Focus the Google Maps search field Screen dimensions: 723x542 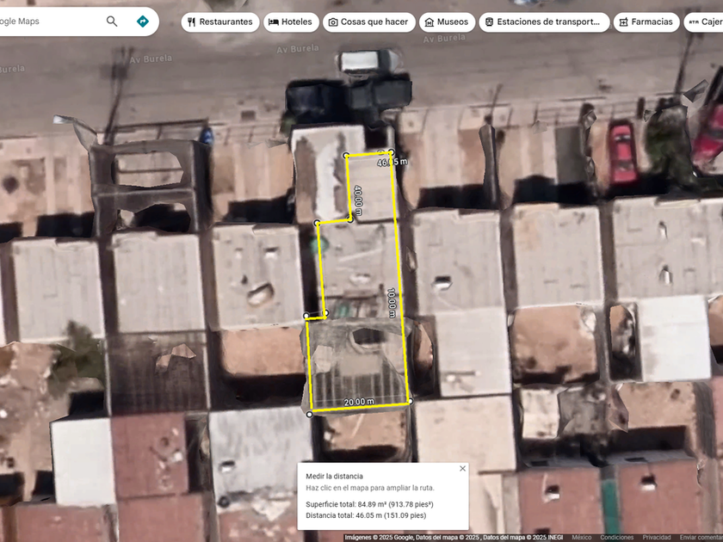(x=51, y=22)
